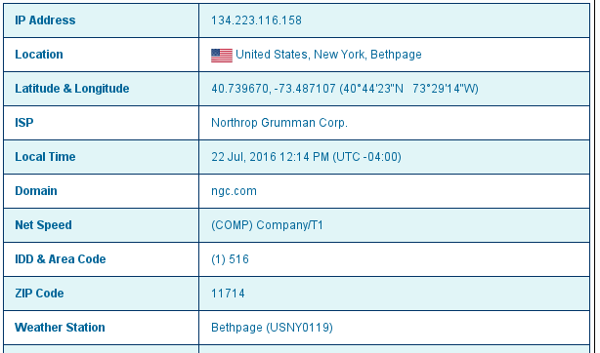Click the ISP row label
This screenshot has width=600, height=353.
(24, 123)
